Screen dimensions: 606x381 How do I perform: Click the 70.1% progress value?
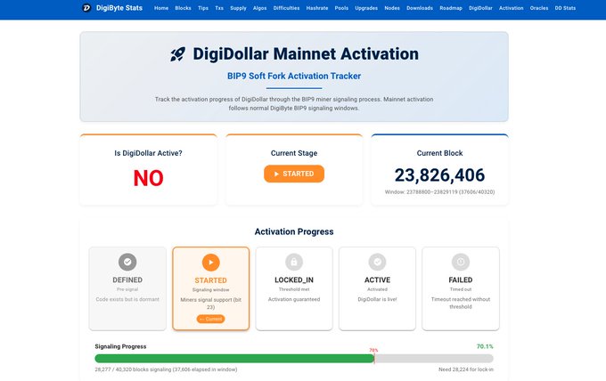[485, 346]
